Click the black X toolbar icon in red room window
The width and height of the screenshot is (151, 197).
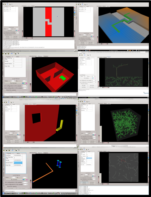click(x=19, y=54)
